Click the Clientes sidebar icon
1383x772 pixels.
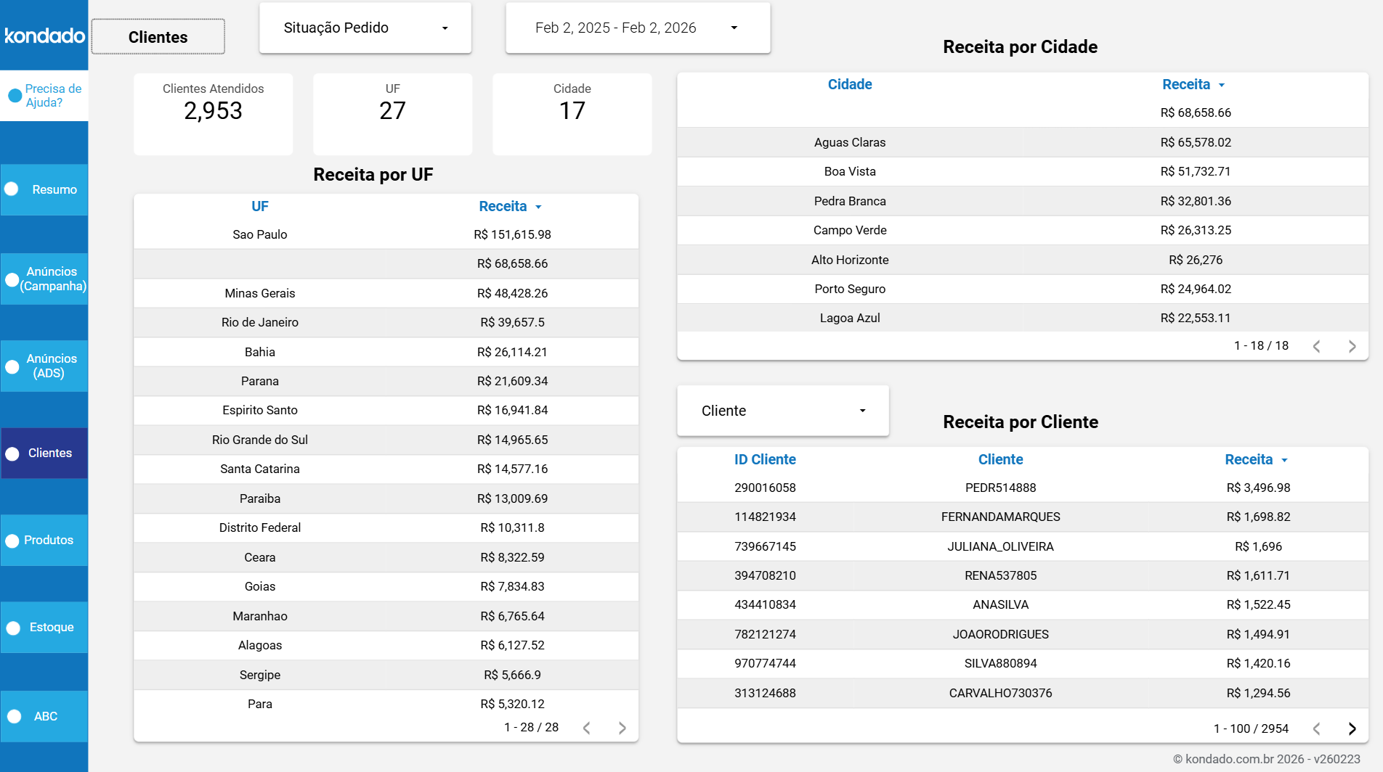(44, 453)
